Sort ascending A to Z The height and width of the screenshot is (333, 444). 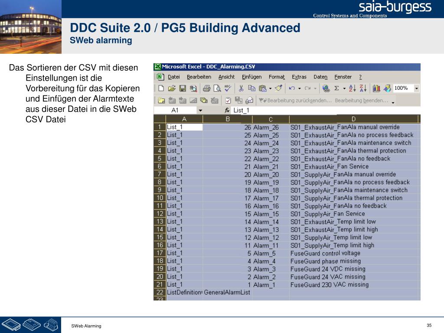click(x=352, y=88)
